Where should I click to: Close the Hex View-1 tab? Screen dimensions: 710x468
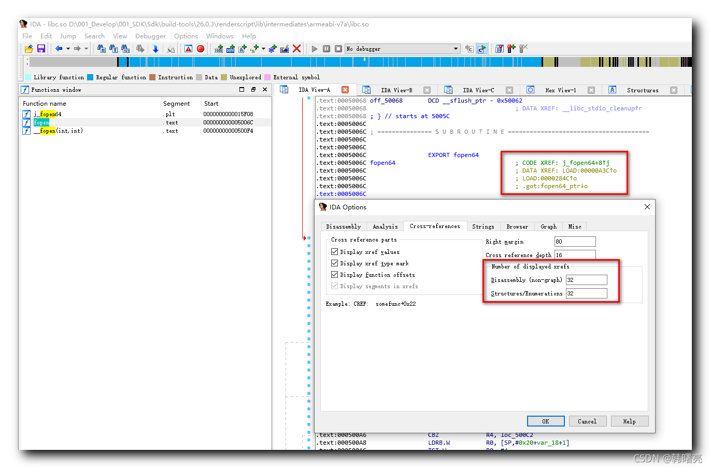coord(591,90)
